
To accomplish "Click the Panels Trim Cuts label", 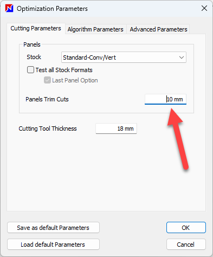I will (x=47, y=99).
